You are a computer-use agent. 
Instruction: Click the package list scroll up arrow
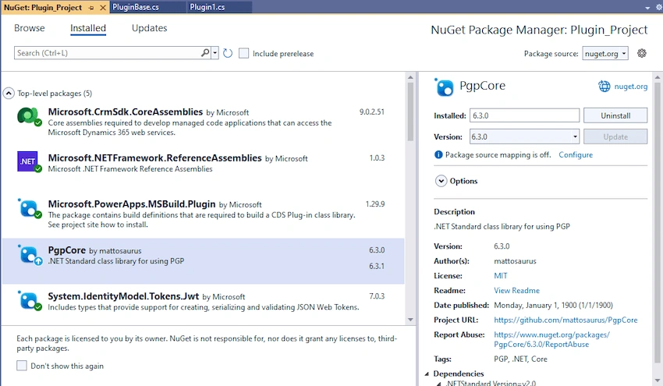410,77
